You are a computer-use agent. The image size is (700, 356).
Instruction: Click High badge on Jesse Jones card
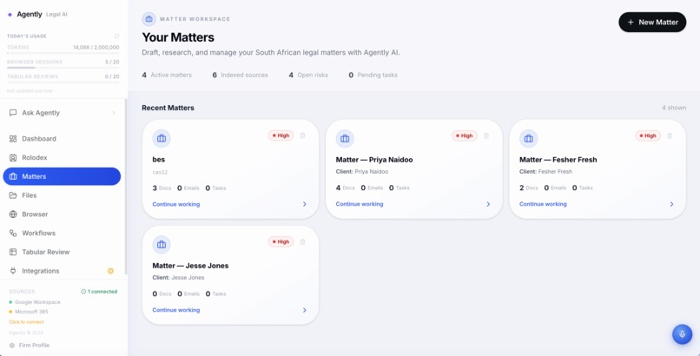[281, 241]
